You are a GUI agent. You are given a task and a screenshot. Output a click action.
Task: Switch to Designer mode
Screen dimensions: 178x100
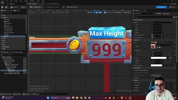coord(161,7)
